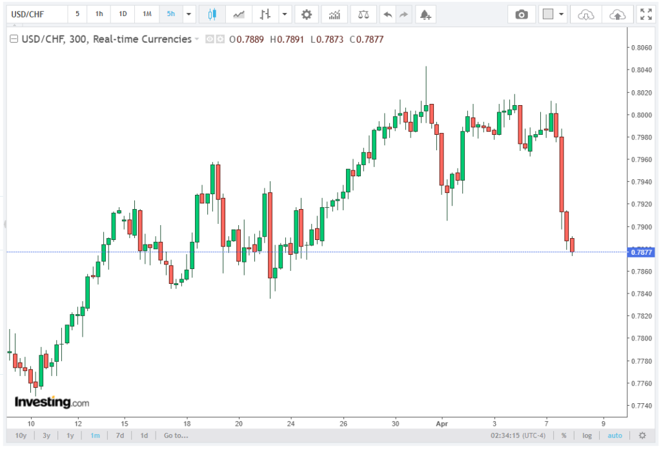Enter fullscreen mode for the chart
Screen dimensions: 661x449
click(x=645, y=14)
